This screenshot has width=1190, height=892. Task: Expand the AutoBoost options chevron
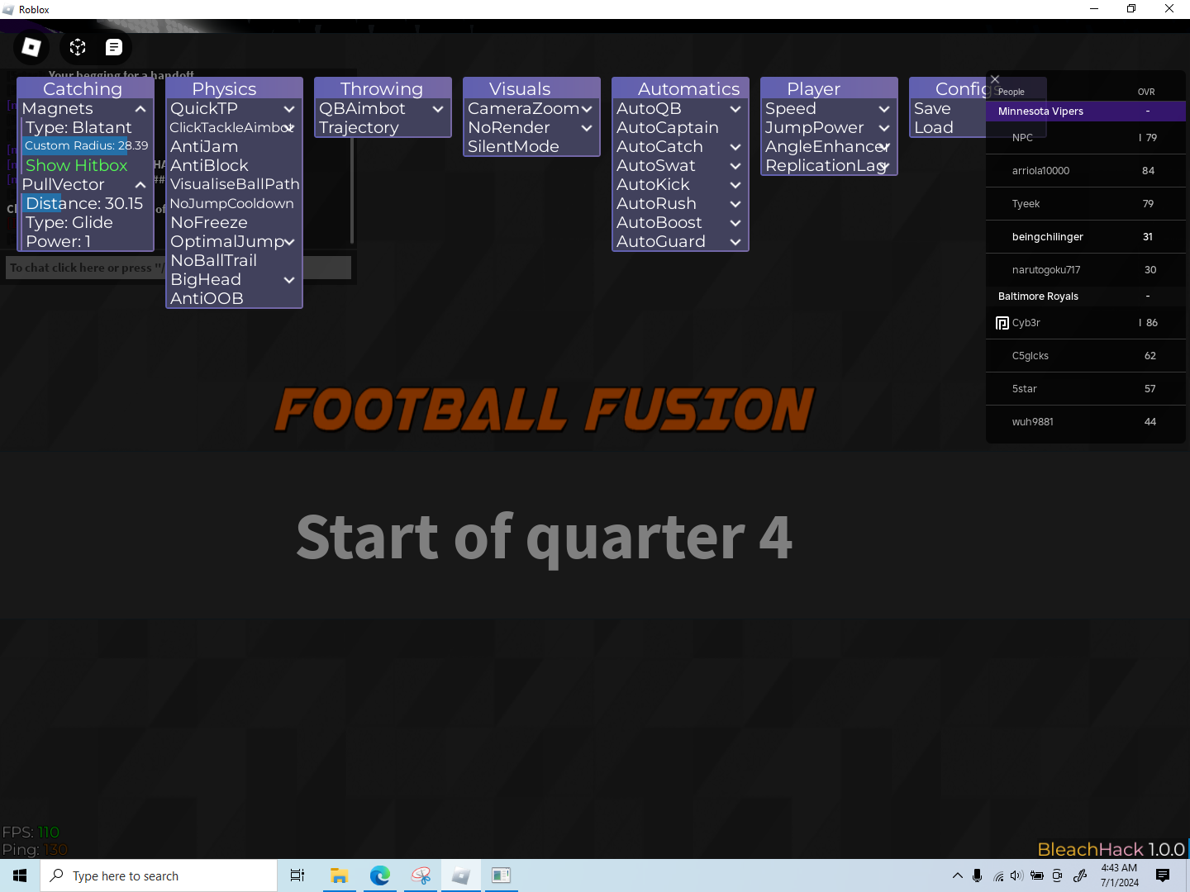(735, 223)
